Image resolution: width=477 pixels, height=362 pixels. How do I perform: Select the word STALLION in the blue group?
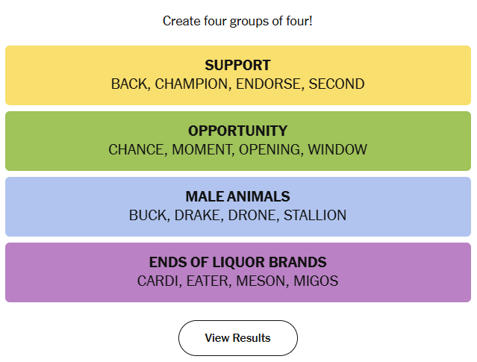314,216
